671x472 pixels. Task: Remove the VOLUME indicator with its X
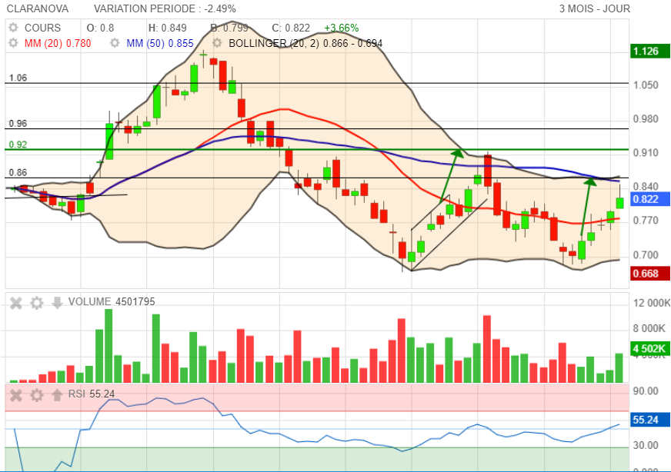[x=16, y=303]
